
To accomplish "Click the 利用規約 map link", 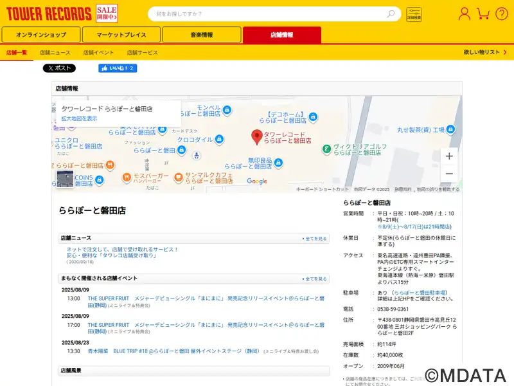I will click(x=403, y=189).
